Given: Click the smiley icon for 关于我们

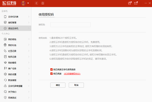Looking at the screenshot, I should tap(5, 92).
